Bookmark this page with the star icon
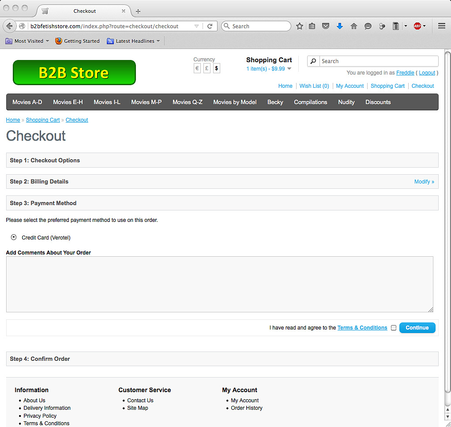Image resolution: width=451 pixels, height=427 pixels. tap(300, 26)
